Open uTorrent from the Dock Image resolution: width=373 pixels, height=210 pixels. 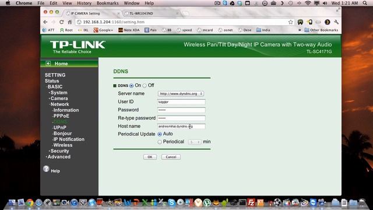point(207,202)
